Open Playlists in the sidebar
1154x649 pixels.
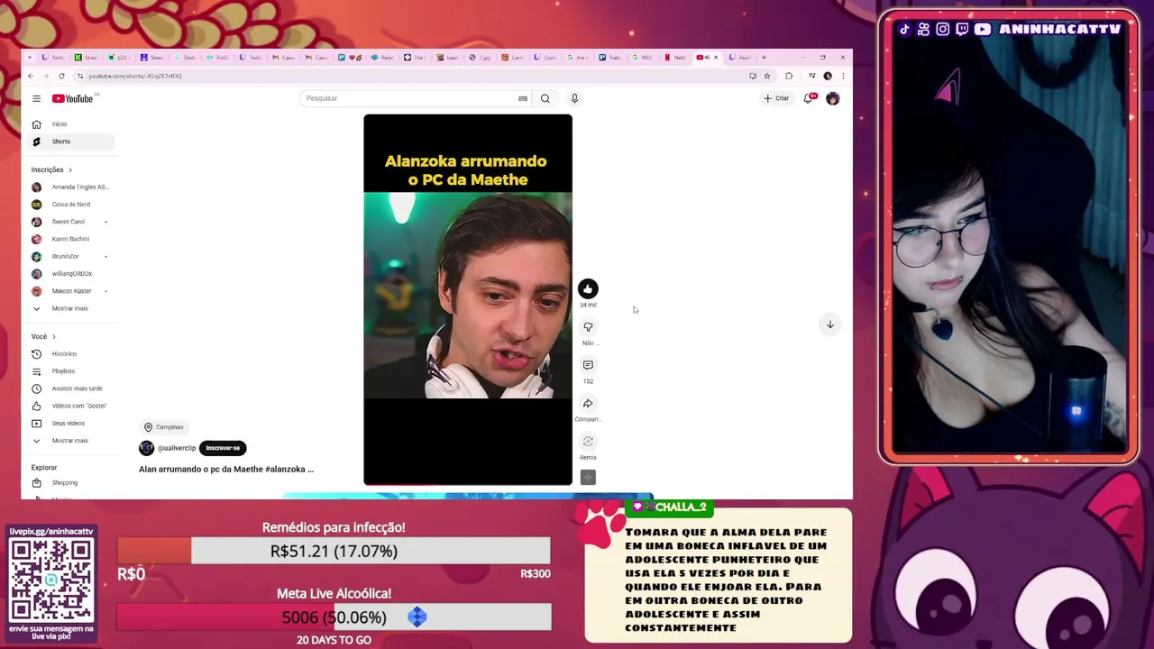pos(72,371)
